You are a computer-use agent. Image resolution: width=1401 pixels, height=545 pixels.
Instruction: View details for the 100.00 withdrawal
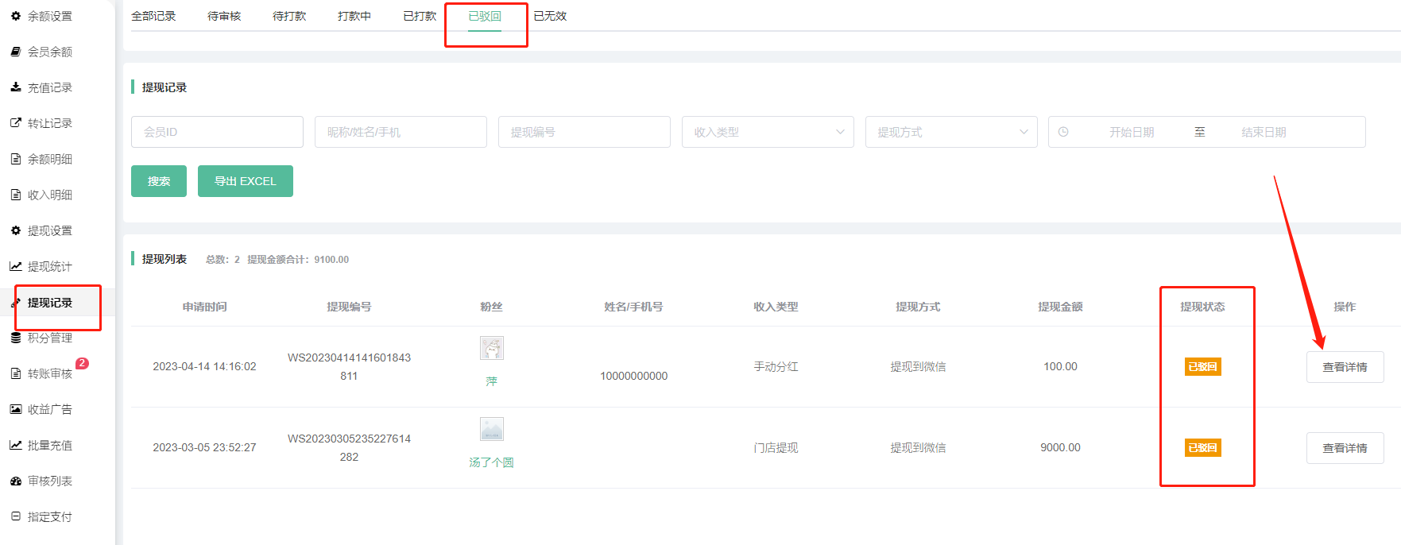click(x=1345, y=367)
